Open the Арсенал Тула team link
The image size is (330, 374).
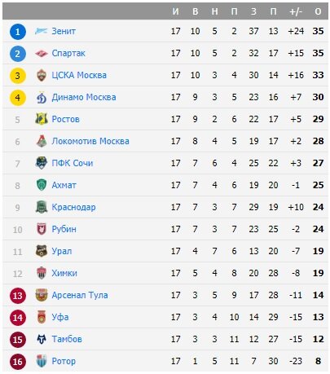pos(80,295)
